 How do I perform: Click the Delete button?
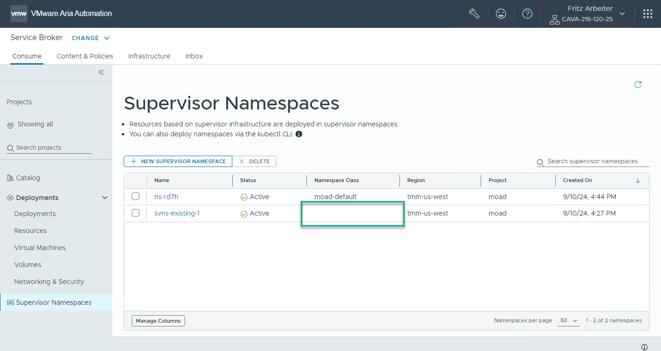click(254, 161)
